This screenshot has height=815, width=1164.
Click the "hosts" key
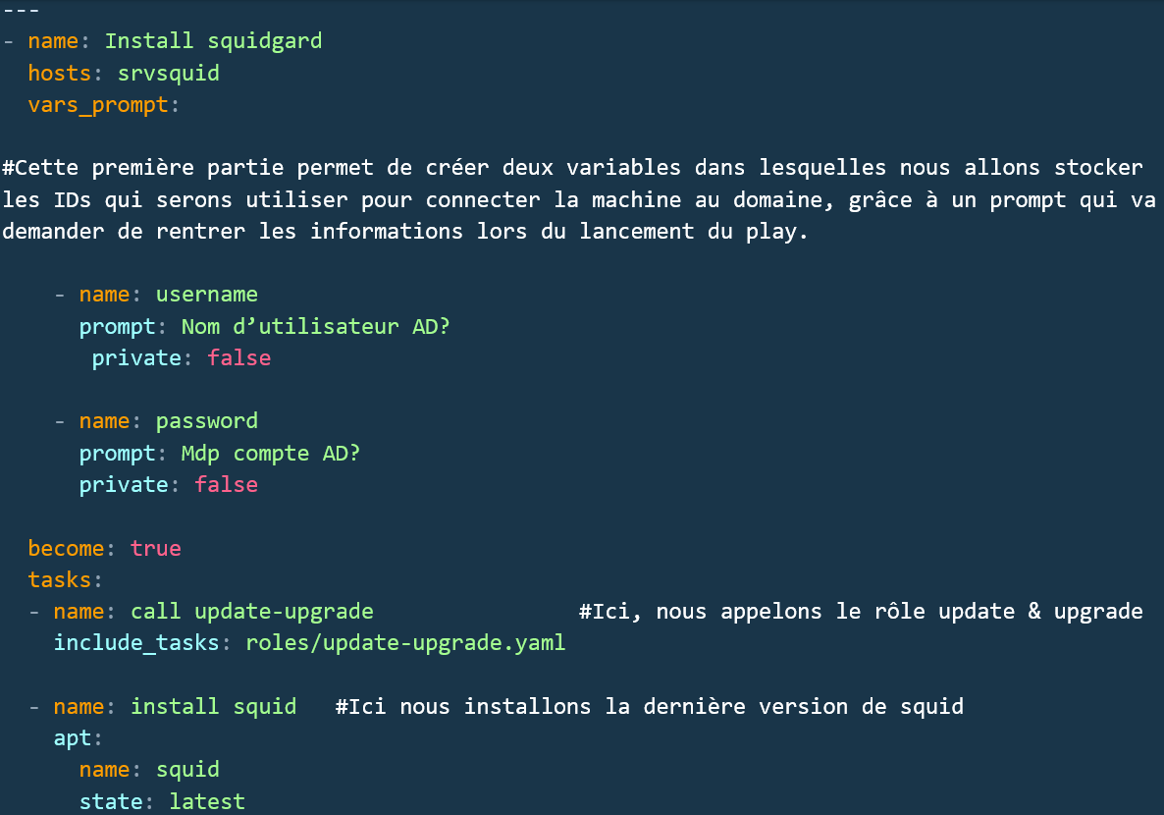[x=59, y=74]
